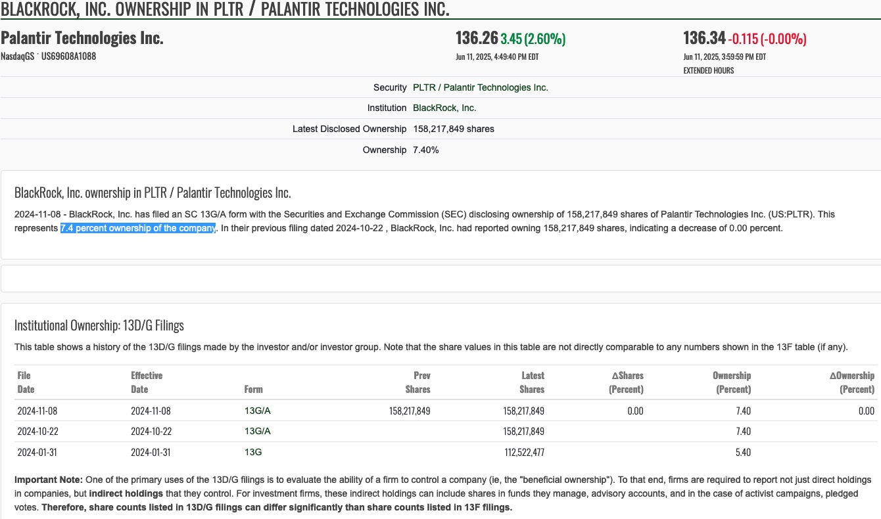The height and width of the screenshot is (519, 881).
Task: Open the 13G/A form filed 2024-10-22
Action: [257, 431]
